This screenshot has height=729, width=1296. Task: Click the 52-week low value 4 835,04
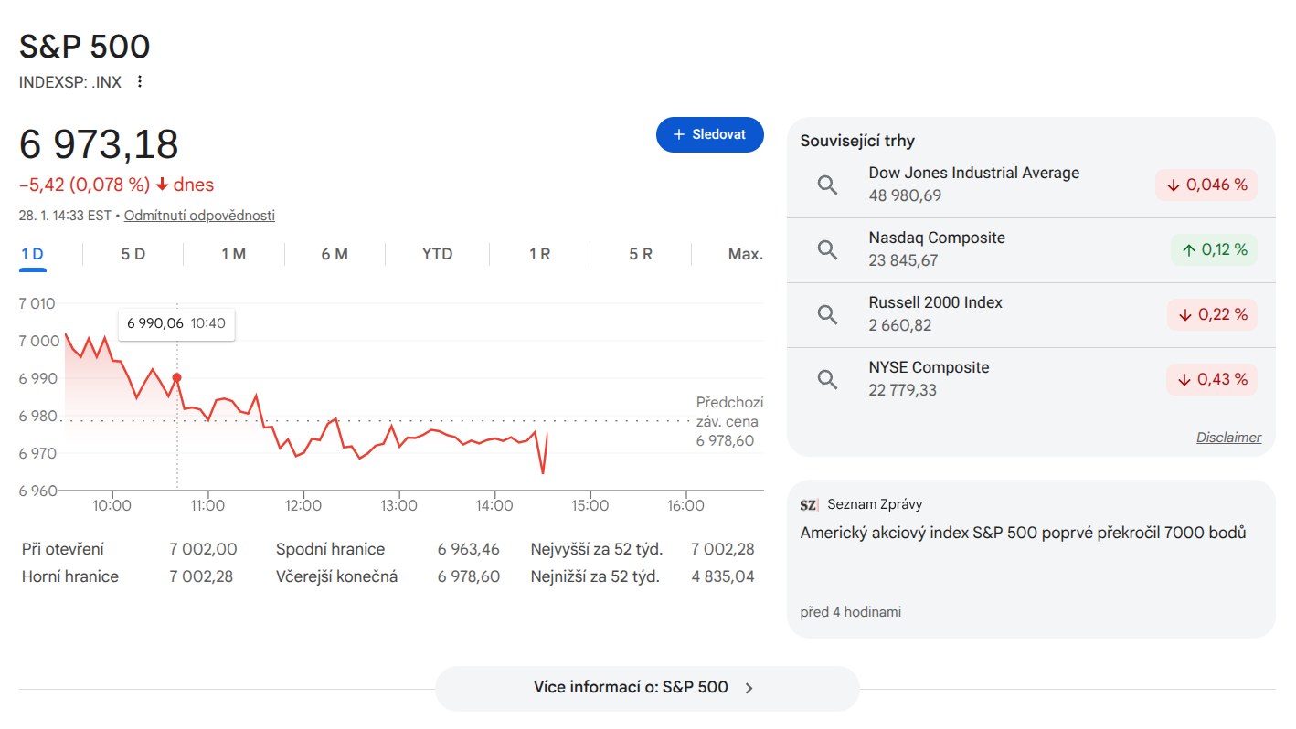(723, 576)
